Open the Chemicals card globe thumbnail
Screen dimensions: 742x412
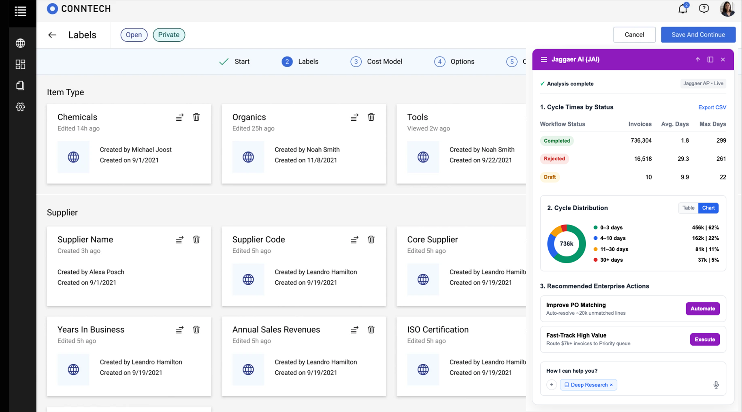coord(73,157)
